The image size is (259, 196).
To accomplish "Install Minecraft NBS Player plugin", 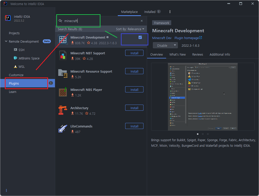I will [x=134, y=90].
